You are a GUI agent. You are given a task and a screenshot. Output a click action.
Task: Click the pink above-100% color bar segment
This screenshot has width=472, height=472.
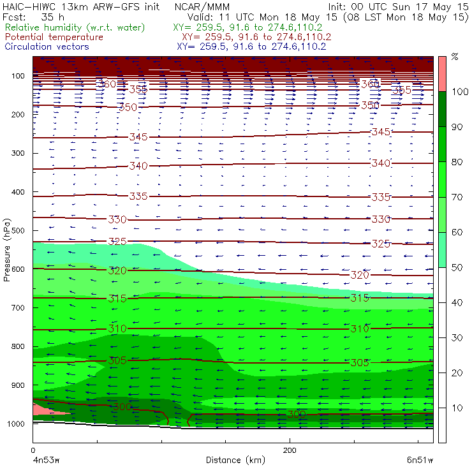pyautogui.click(x=442, y=74)
